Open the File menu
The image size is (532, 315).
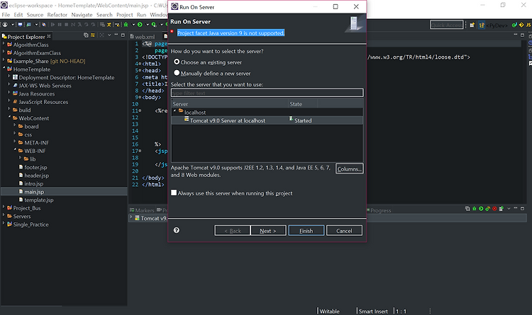6,15
